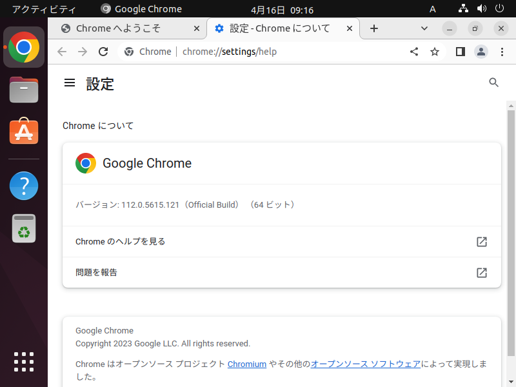Open the 'オープンソース ソフトウェア' link

tap(366, 364)
